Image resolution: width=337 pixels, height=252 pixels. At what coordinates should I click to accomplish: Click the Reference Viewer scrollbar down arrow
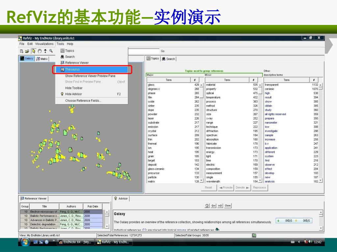point(107,226)
